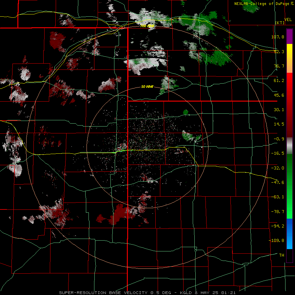
Task: Click the 45.6 scale label
Action: click(279, 95)
